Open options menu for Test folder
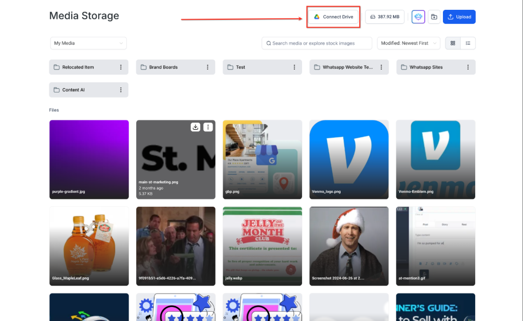This screenshot has width=523, height=321. (x=294, y=67)
